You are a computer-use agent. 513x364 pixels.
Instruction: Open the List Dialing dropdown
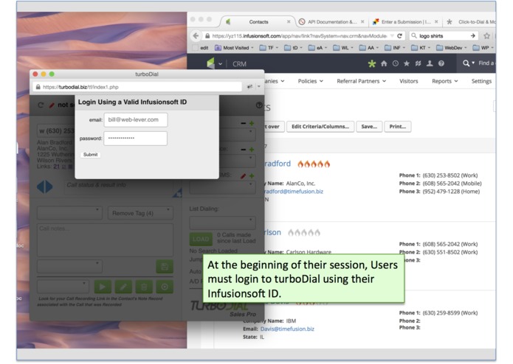222,223
